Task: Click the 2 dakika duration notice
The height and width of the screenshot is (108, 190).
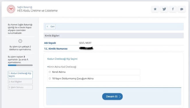Action: tap(20, 48)
